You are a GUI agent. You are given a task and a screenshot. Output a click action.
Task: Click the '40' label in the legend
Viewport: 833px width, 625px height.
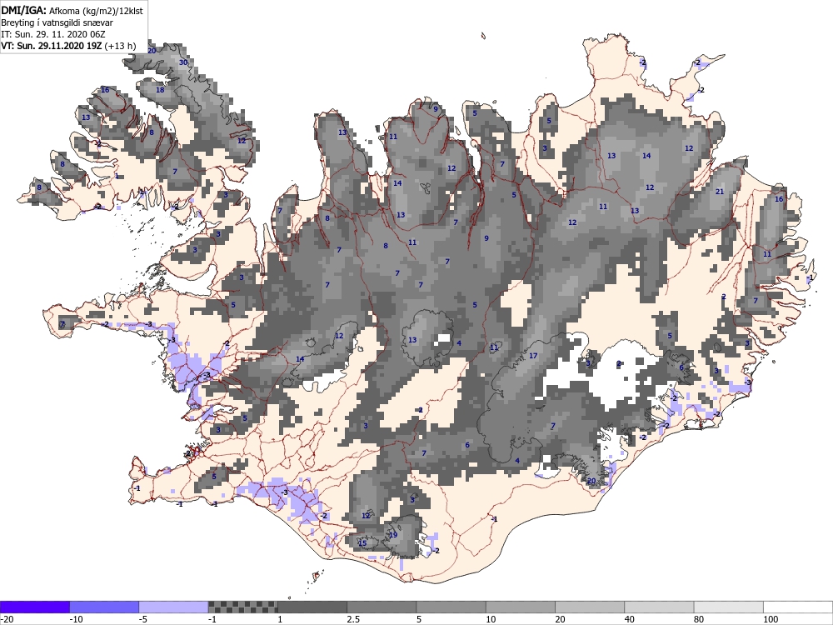pyautogui.click(x=630, y=619)
